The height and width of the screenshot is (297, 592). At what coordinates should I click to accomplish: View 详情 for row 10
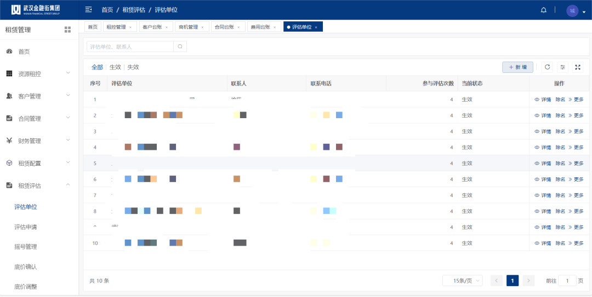point(543,243)
